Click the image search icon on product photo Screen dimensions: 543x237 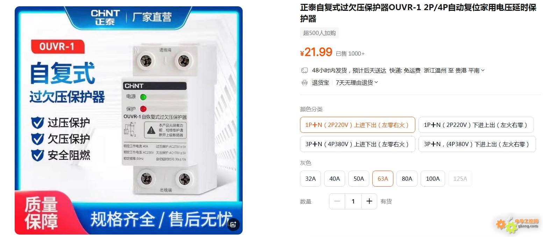233,224
